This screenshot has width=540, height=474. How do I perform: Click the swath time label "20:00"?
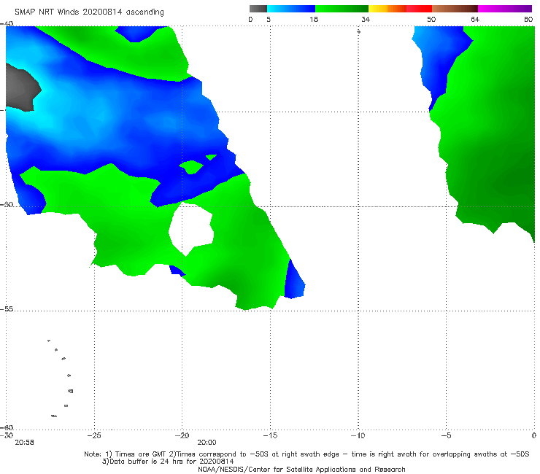tap(207, 443)
